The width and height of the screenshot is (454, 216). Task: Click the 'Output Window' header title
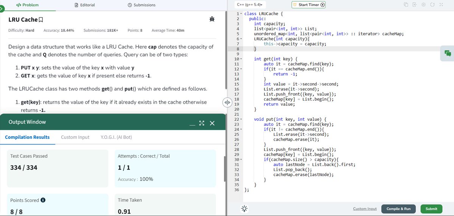click(27, 122)
